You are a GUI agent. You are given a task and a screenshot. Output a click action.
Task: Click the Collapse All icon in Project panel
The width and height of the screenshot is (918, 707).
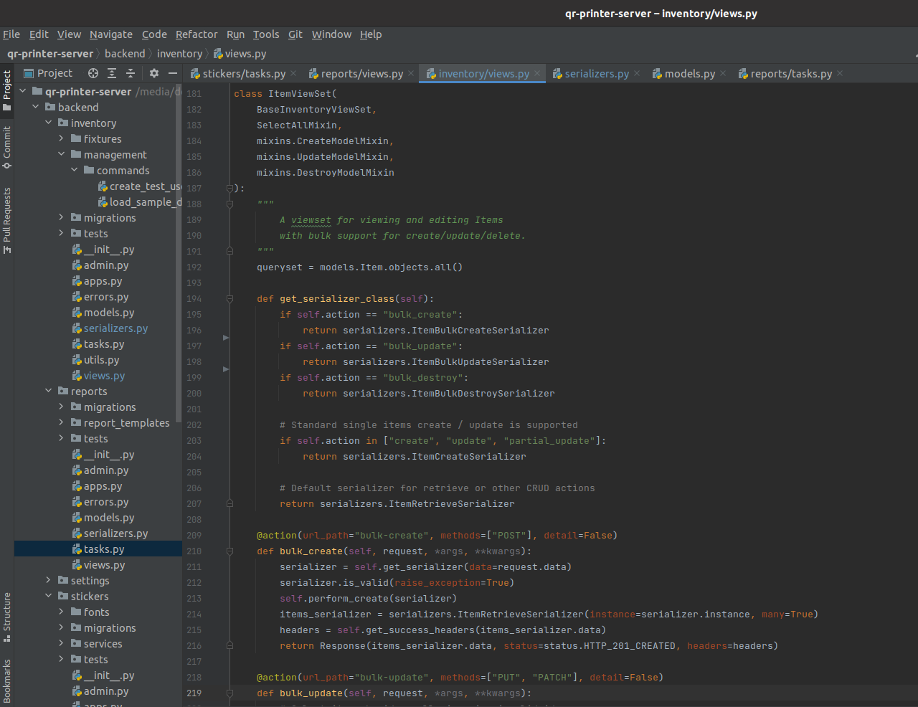[131, 73]
